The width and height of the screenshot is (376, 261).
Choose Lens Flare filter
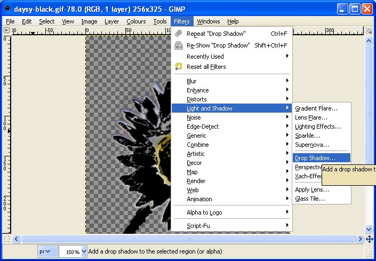tap(322, 117)
